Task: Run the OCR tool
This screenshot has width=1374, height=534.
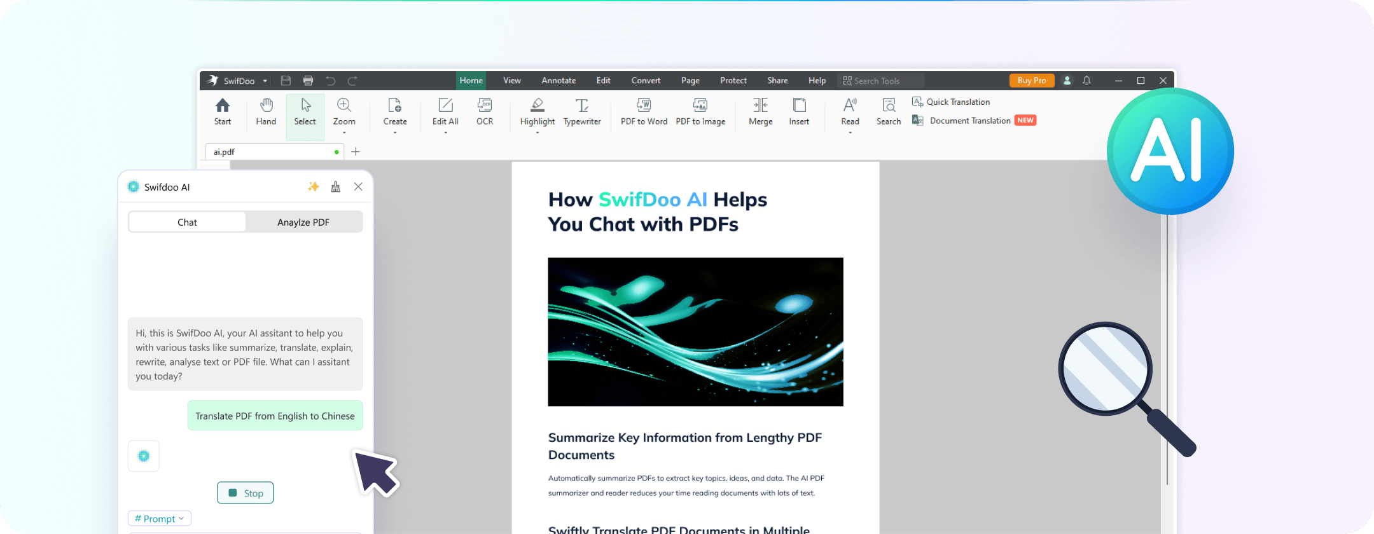Action: [x=485, y=112]
